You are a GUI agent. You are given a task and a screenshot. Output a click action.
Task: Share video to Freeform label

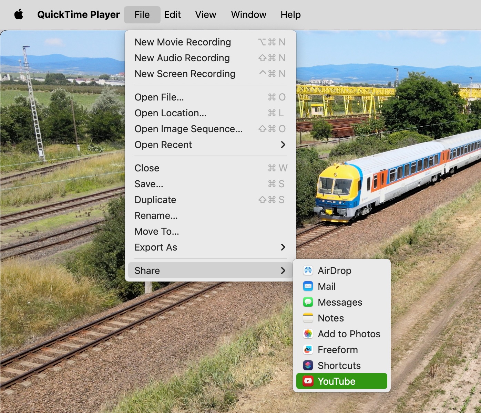(338, 350)
